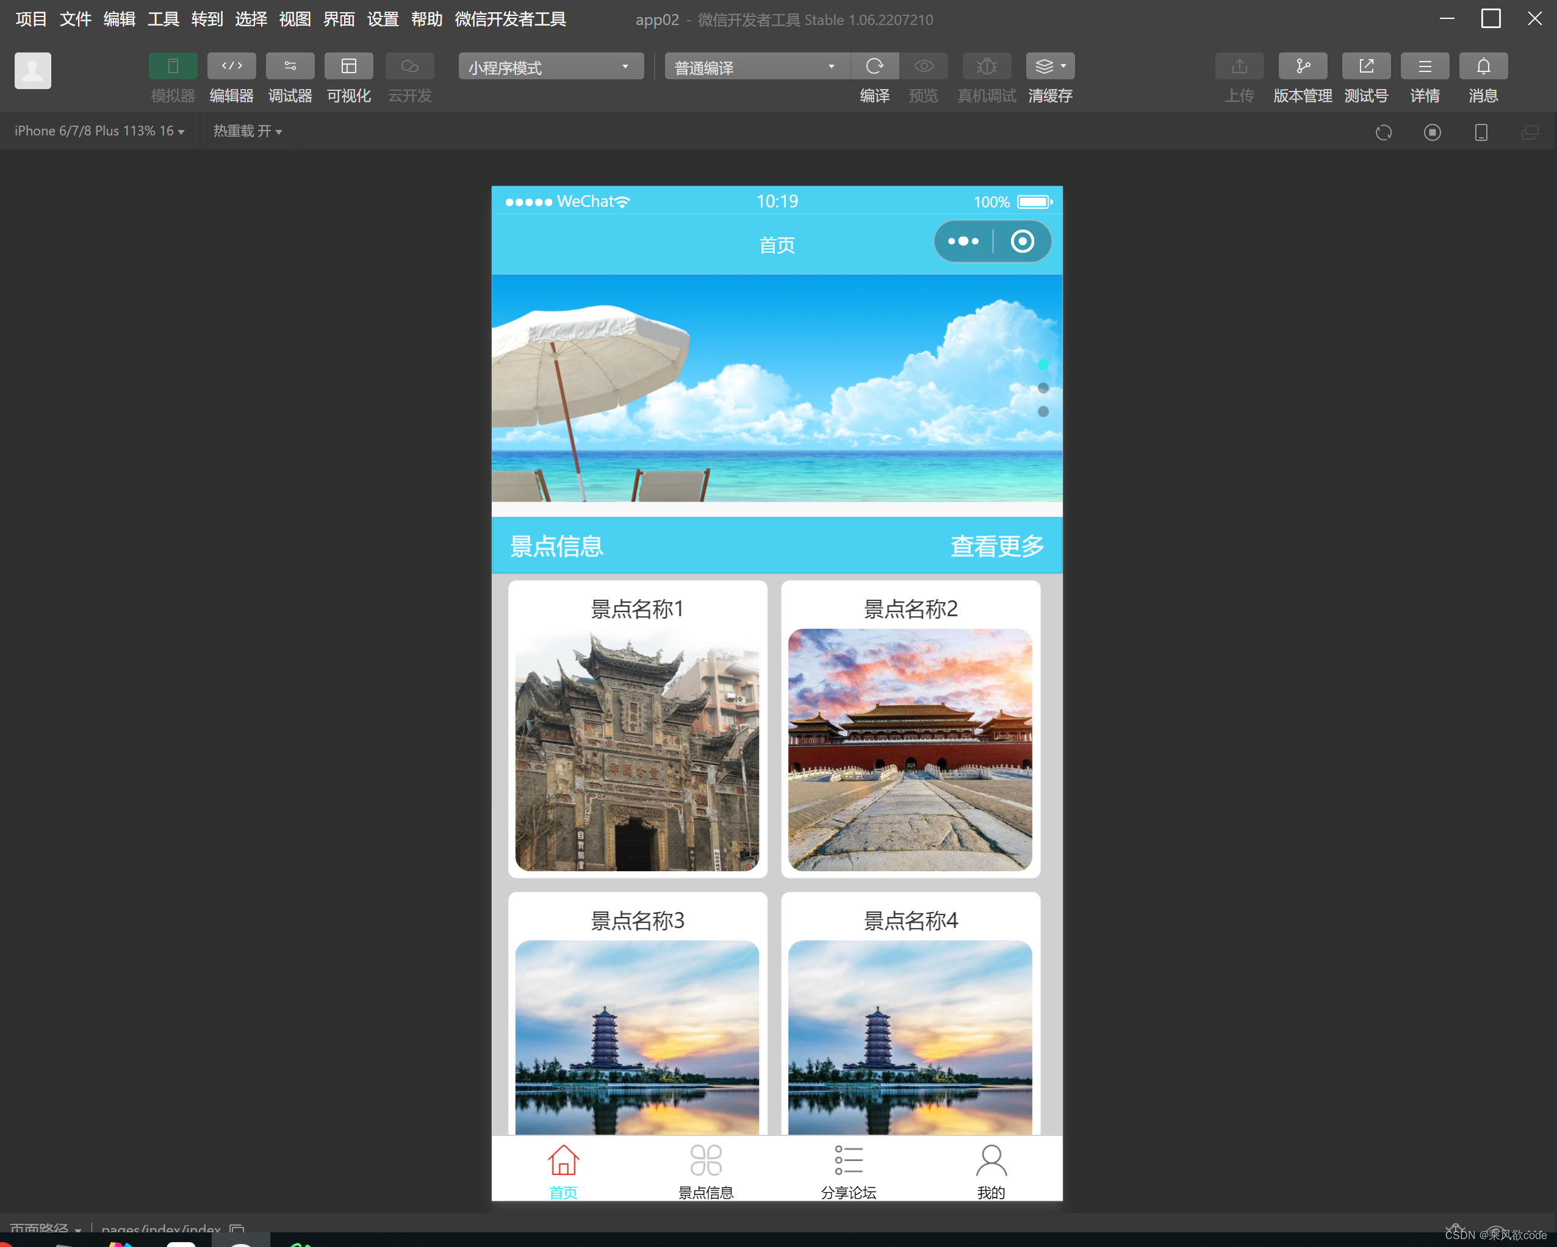Open the 景点名称2 attraction thumbnail
The width and height of the screenshot is (1557, 1247).
tap(910, 749)
